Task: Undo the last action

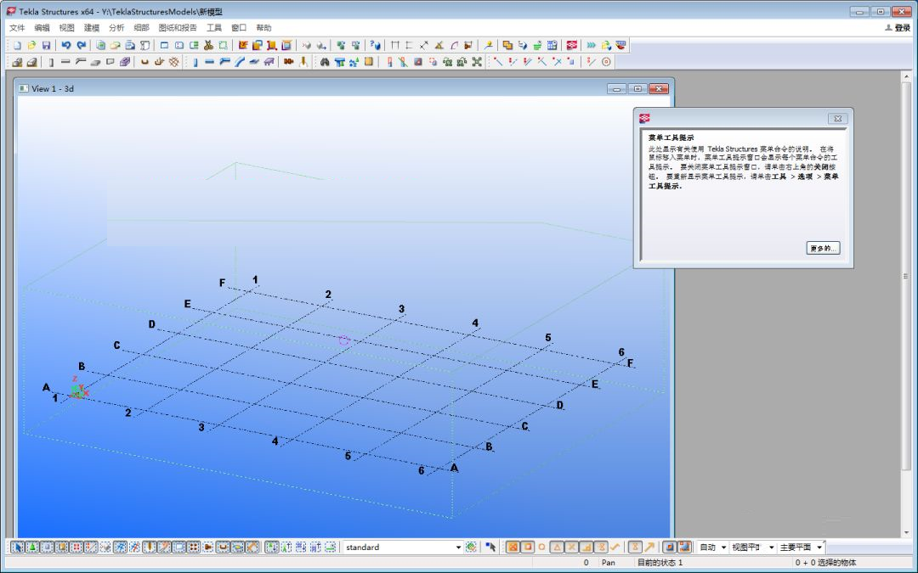Action: tap(66, 45)
